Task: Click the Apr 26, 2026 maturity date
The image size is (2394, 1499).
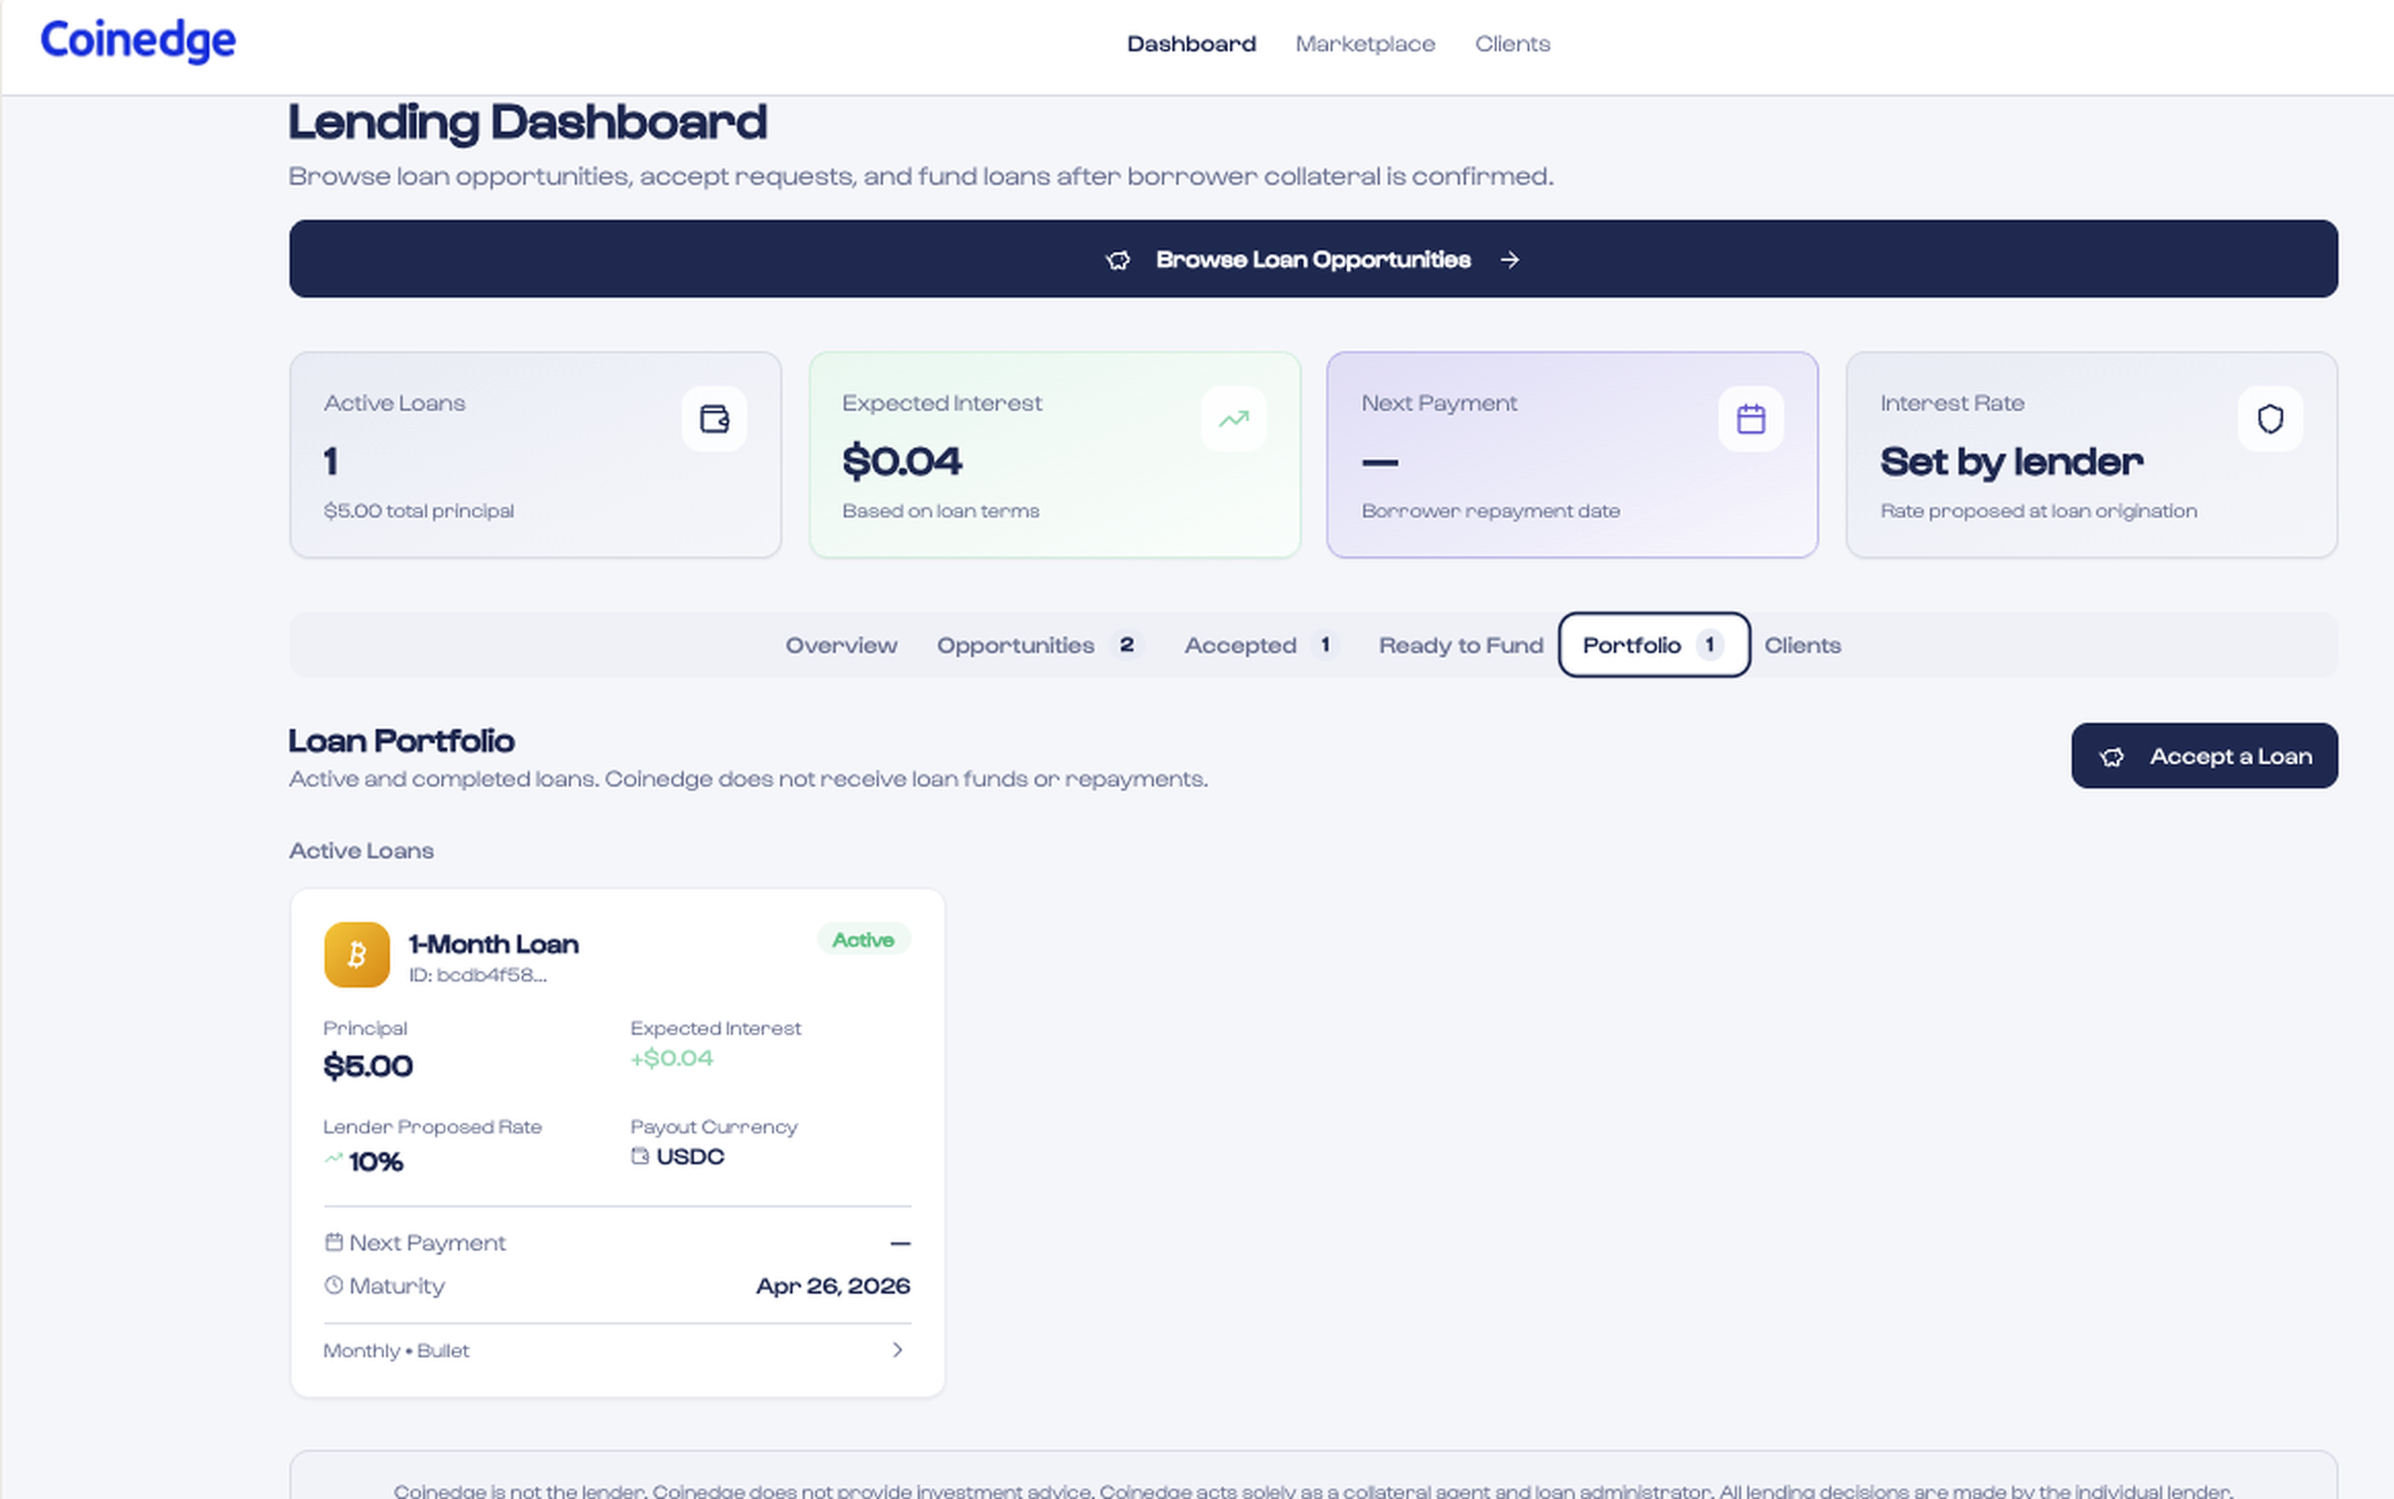Action: [x=833, y=1286]
